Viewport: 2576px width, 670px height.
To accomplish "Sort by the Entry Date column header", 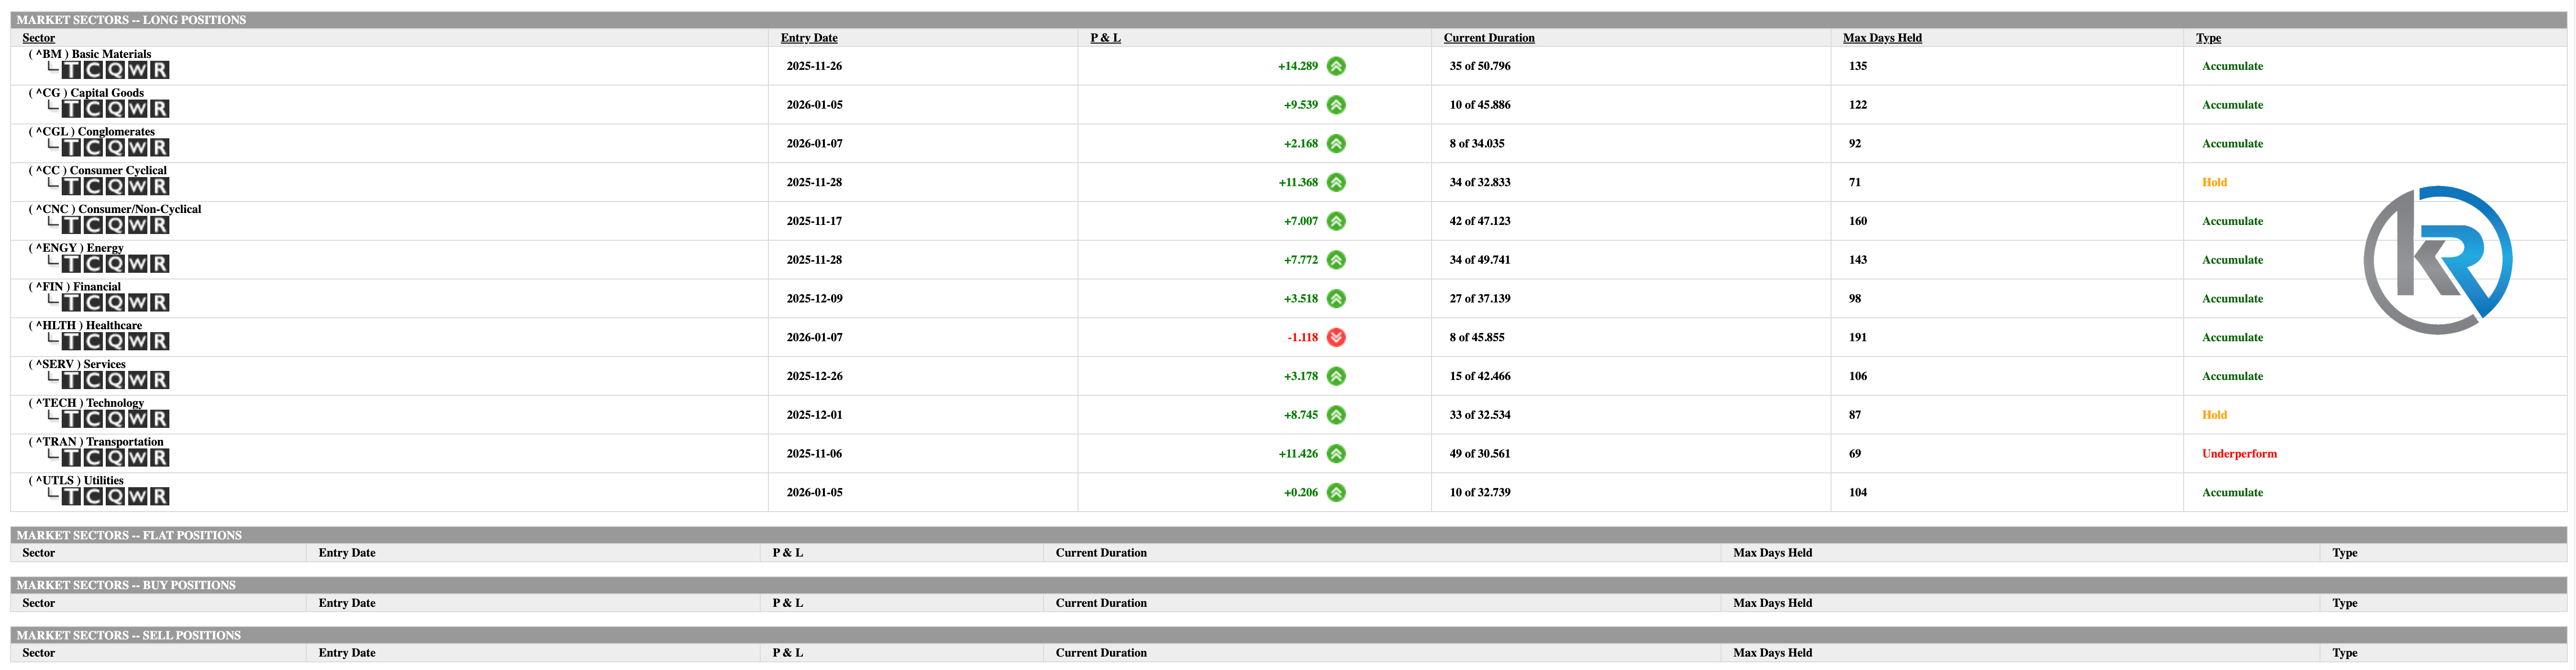I will (809, 38).
